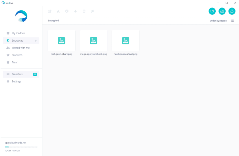This screenshot has width=239, height=156.
Task: Toggle the list view layout icon
Action: pyautogui.click(x=232, y=21)
